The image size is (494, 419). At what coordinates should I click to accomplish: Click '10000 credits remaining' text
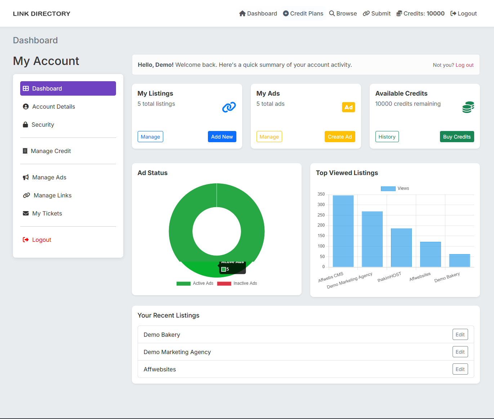pos(408,104)
